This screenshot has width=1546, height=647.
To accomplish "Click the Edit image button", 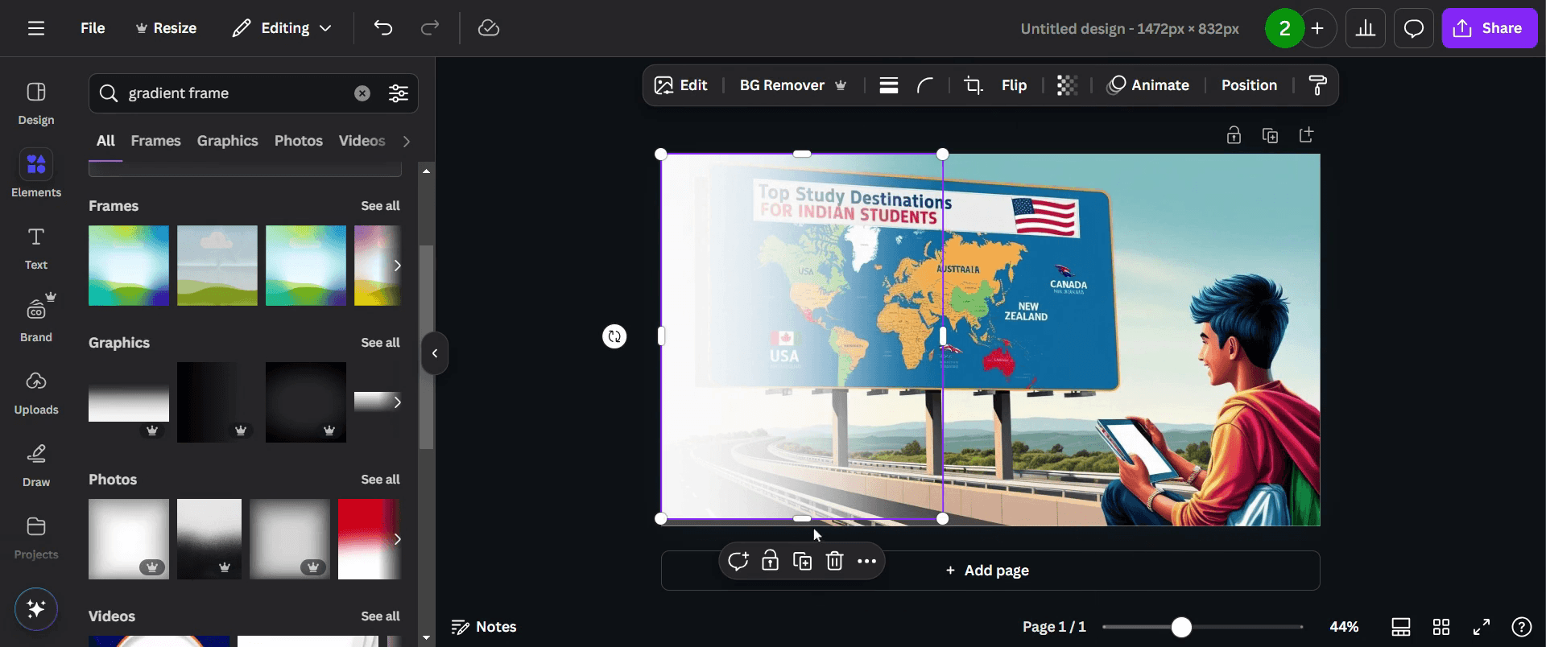I will [x=681, y=85].
